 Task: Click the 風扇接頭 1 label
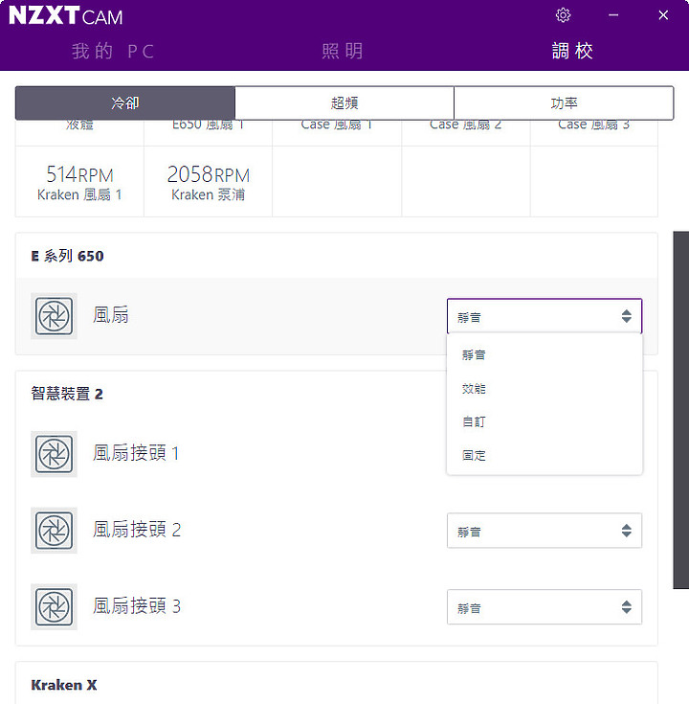(136, 453)
